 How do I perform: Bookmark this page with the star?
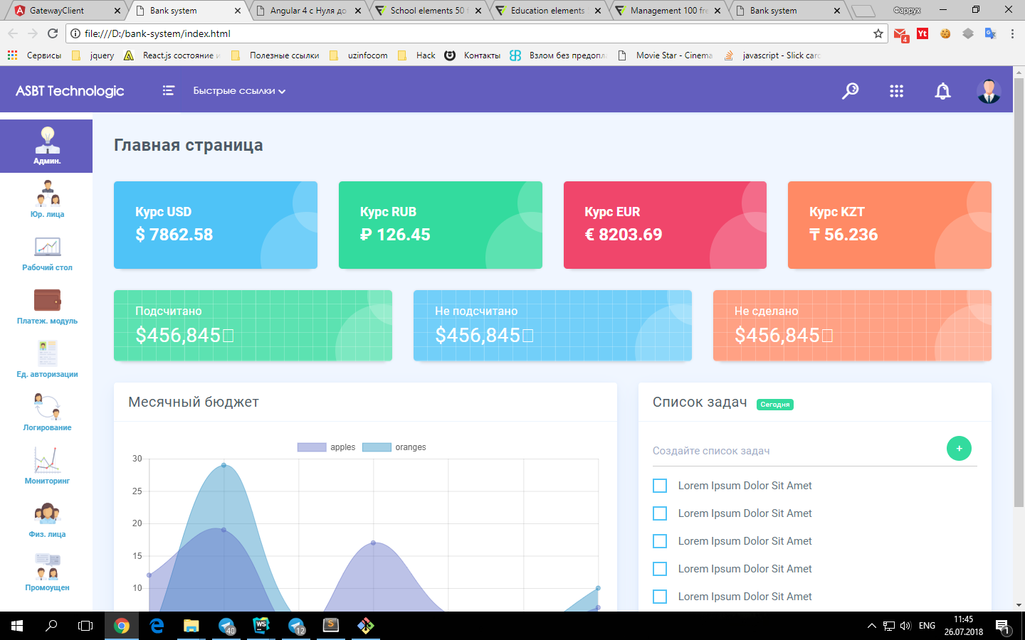(x=878, y=33)
